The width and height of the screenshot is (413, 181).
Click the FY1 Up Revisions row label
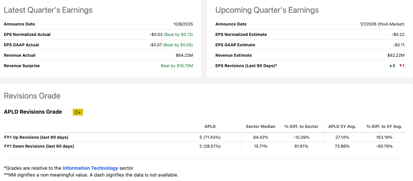point(36,137)
